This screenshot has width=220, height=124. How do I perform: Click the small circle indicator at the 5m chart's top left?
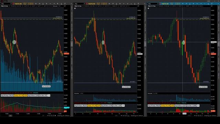pos(75,8)
